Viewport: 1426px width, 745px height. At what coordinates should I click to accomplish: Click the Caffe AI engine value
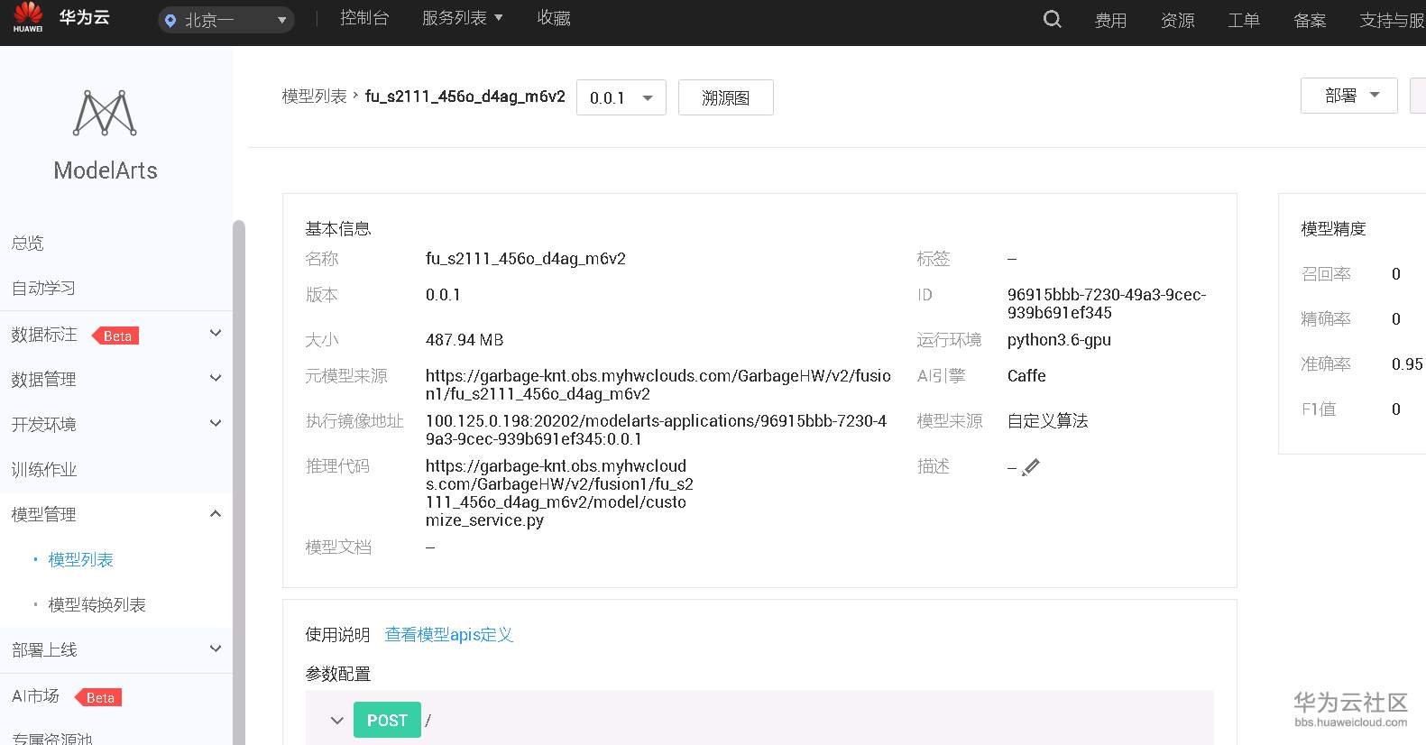click(1026, 376)
